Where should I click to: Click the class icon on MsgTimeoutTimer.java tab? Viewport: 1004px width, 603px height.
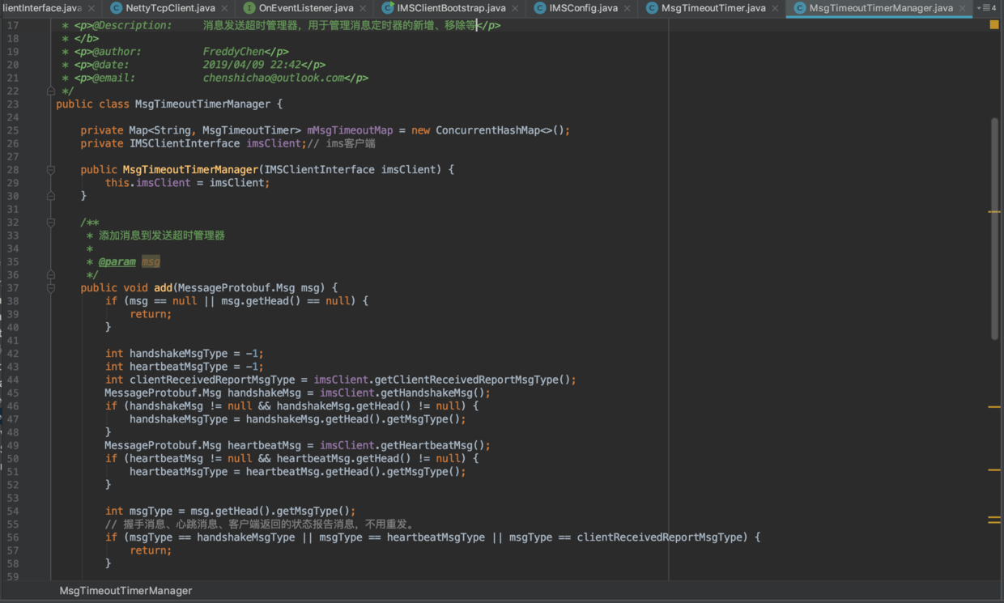[x=651, y=8]
